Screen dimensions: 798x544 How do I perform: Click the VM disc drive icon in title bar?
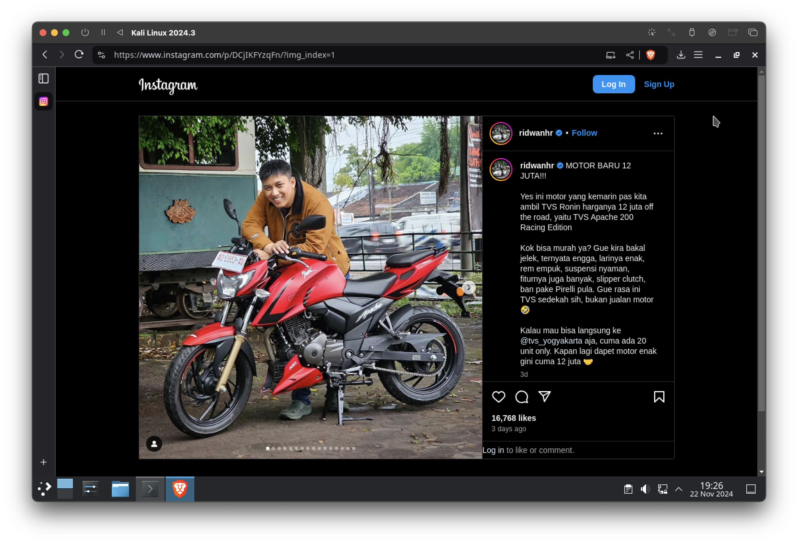(712, 33)
